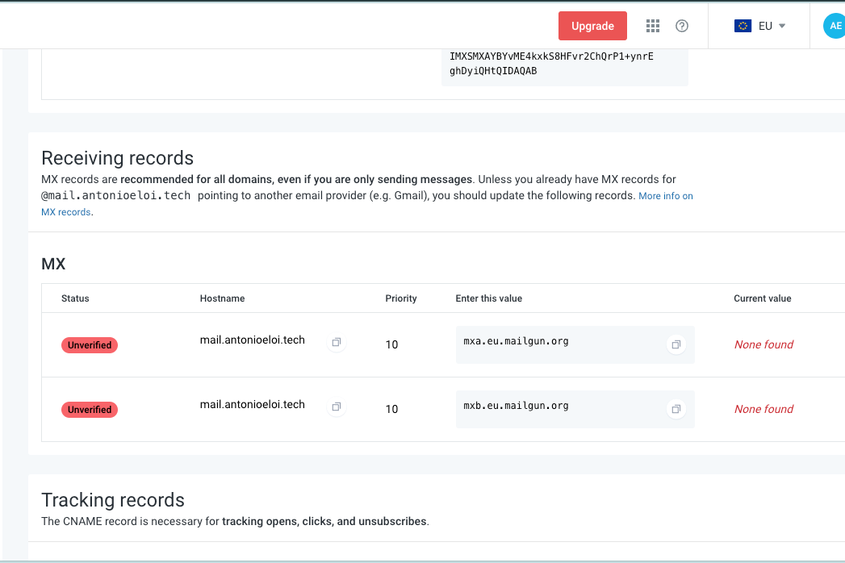Follow the 'MX records' link
Screen dimensions: 845x563
[x=65, y=211]
